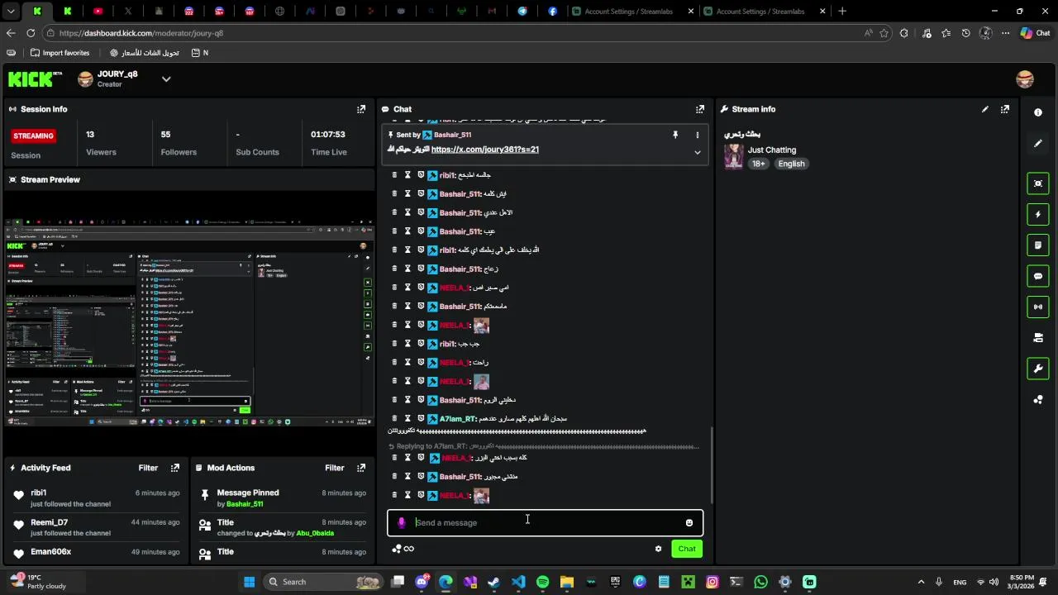
Task: Switch to second Account Settings / Streamlabs tab
Action: [x=765, y=12]
